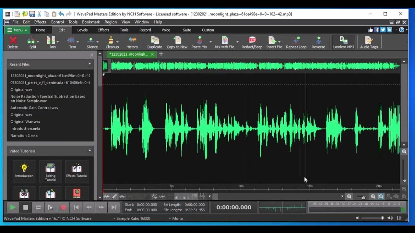Toggle loop playback button
415x233 pixels.
pos(38,207)
